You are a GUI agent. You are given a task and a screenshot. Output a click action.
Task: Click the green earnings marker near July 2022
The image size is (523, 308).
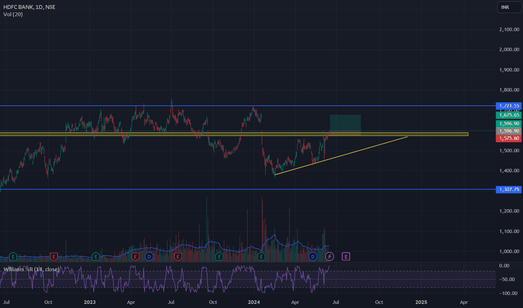[13, 256]
